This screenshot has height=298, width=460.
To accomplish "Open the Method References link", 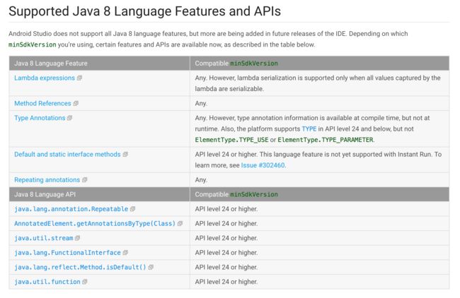I will [x=42, y=103].
